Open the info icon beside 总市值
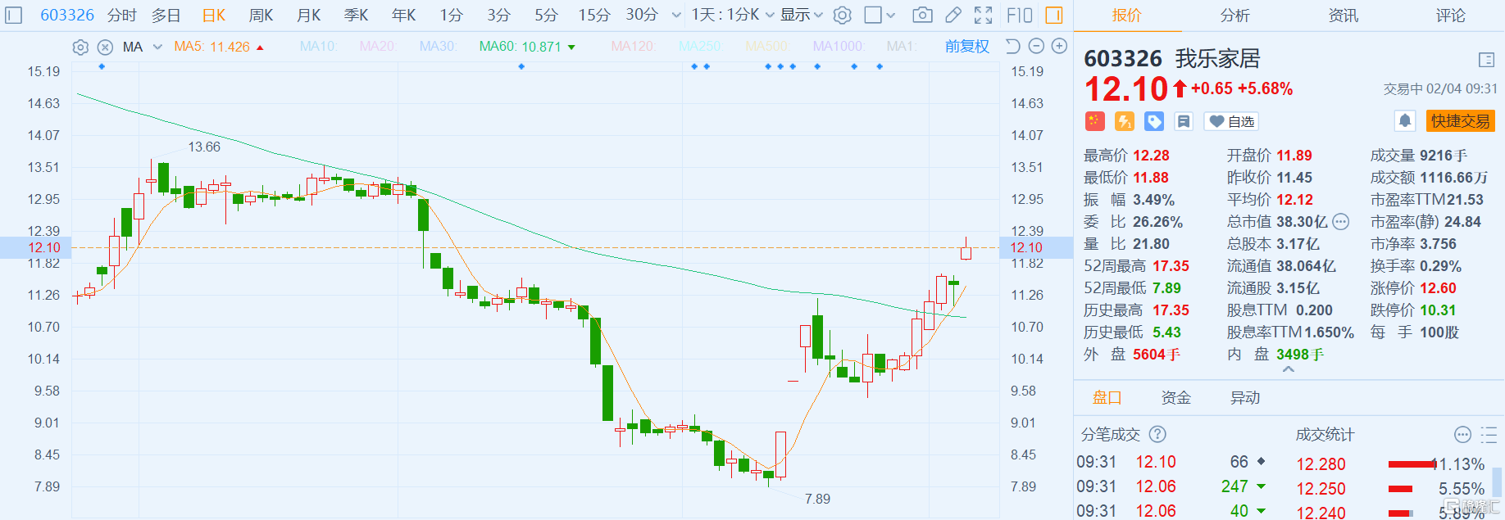1505x520 pixels. click(1340, 222)
